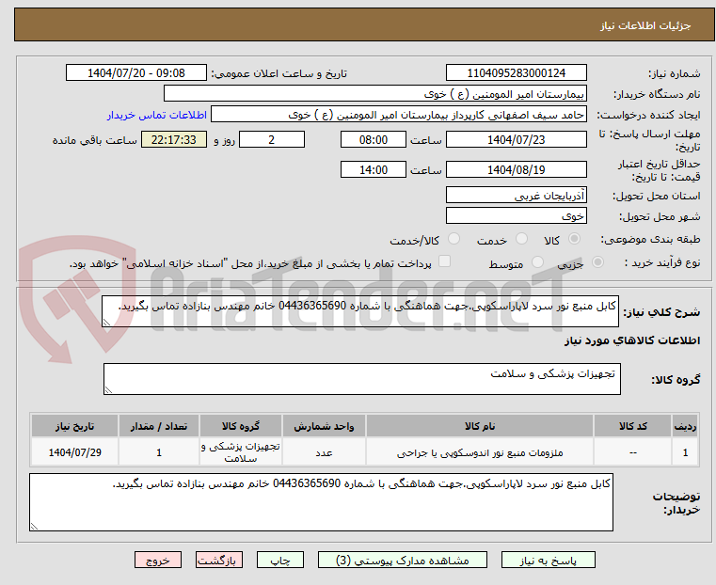This screenshot has width=716, height=585.
Task: Click the days remaining field showing 2
Action: pos(272,139)
